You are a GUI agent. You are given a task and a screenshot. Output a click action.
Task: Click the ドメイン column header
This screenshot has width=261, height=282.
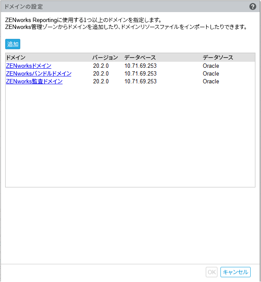pyautogui.click(x=16, y=57)
